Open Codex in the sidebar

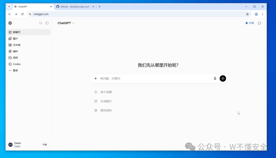(x=29, y=64)
